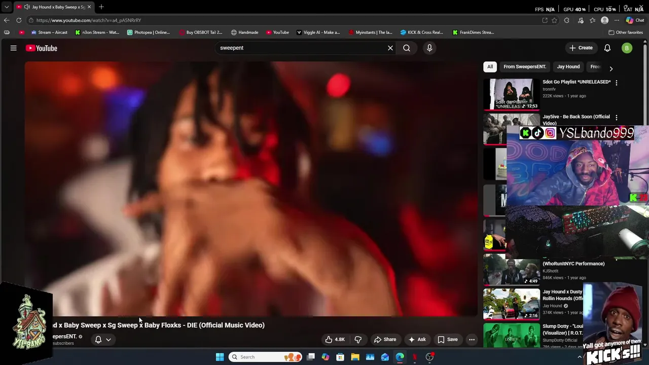Click the browser back arrow
Image resolution: width=649 pixels, height=365 pixels.
click(7, 20)
